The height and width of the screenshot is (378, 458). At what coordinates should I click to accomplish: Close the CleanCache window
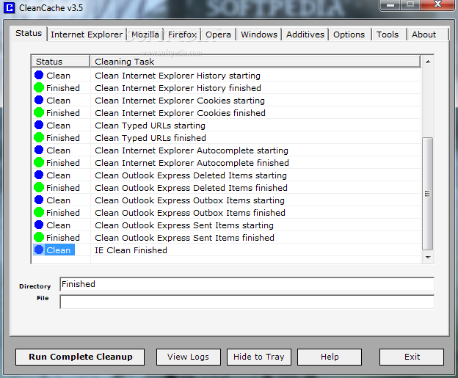click(438, 4)
